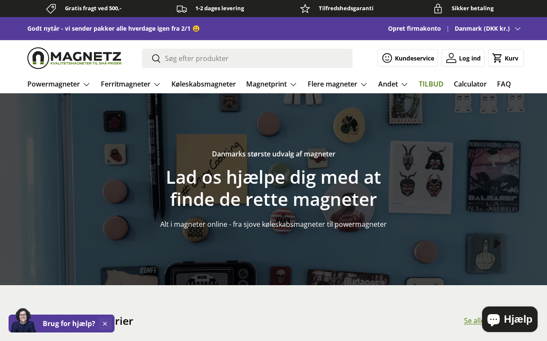Open Kundeservice via smiley icon

pyautogui.click(x=387, y=58)
